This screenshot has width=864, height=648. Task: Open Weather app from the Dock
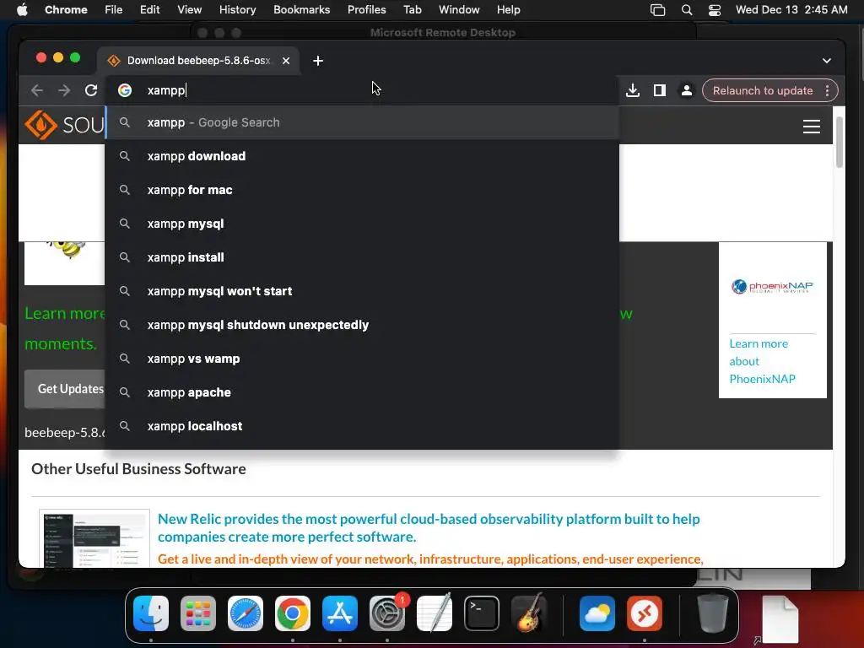(x=597, y=613)
